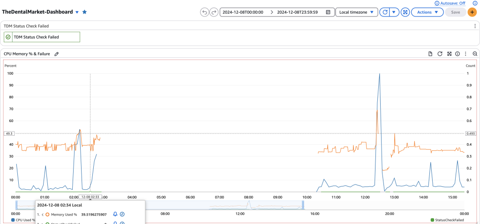480x224 pixels.
Task: Refresh the dashboard with the refresh button
Action: (x=384, y=12)
